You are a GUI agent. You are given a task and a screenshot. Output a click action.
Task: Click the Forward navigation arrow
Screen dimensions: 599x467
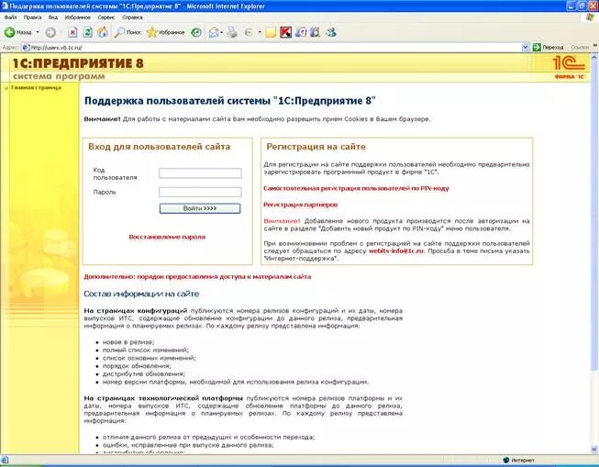pyautogui.click(x=50, y=32)
